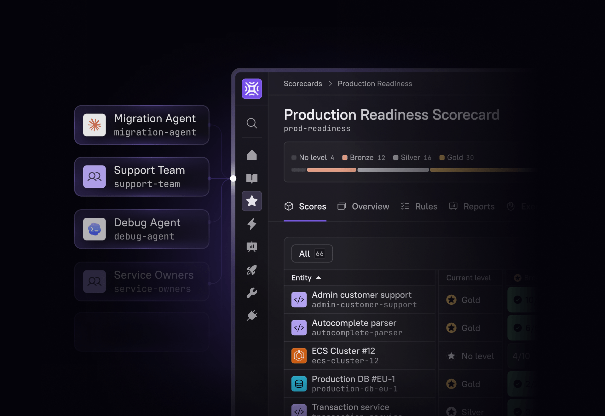Viewport: 605px width, 416px height.
Task: Open the Debug Agent card
Action: click(x=142, y=229)
